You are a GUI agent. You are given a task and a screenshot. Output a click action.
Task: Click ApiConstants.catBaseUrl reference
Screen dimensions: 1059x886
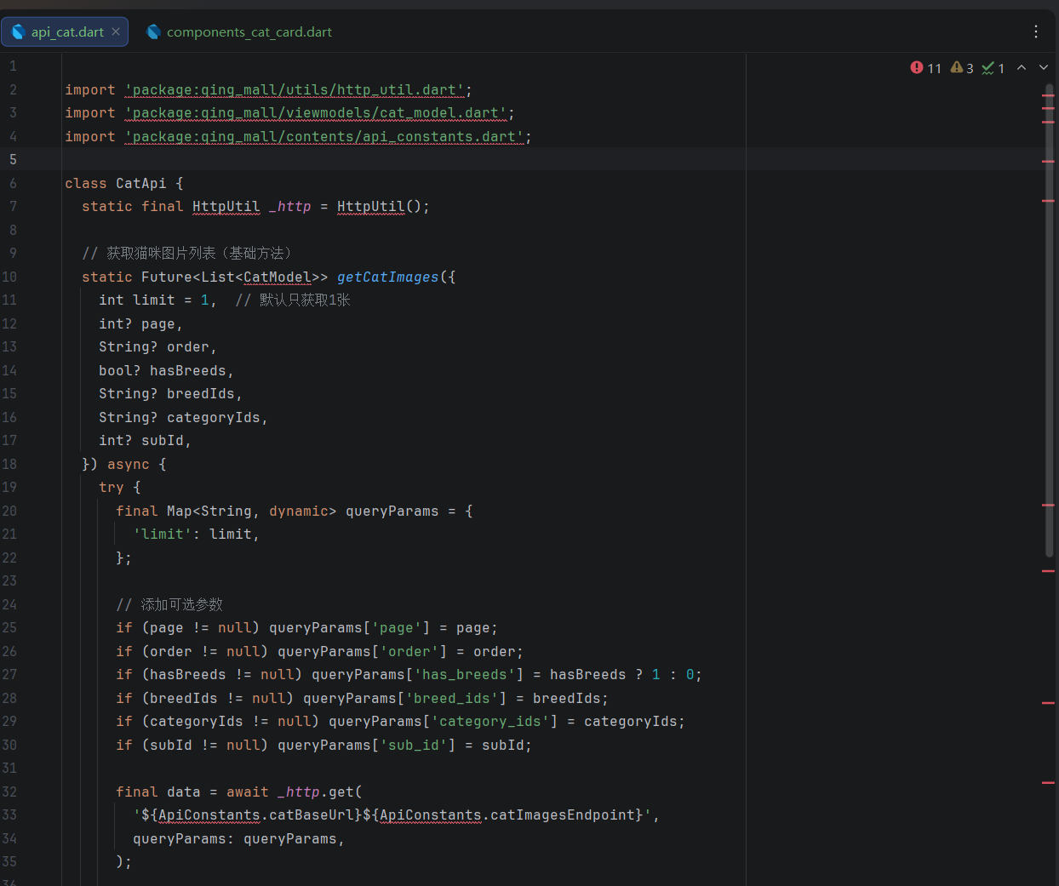[256, 815]
